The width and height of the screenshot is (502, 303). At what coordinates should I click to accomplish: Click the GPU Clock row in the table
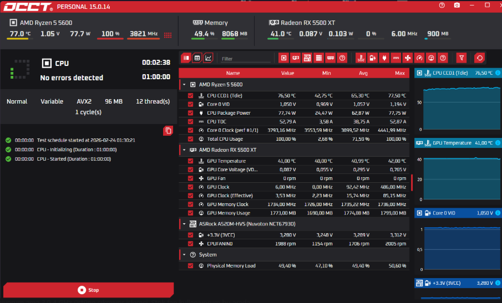294,187
